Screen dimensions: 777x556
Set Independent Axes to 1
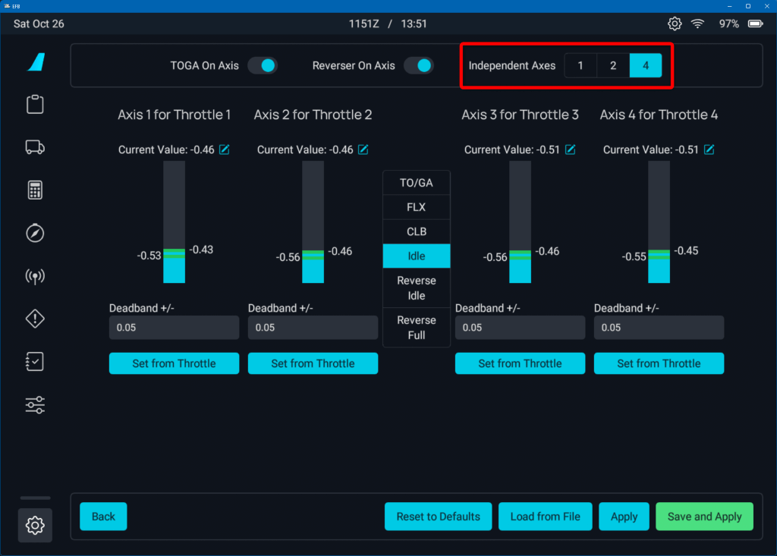pos(580,66)
